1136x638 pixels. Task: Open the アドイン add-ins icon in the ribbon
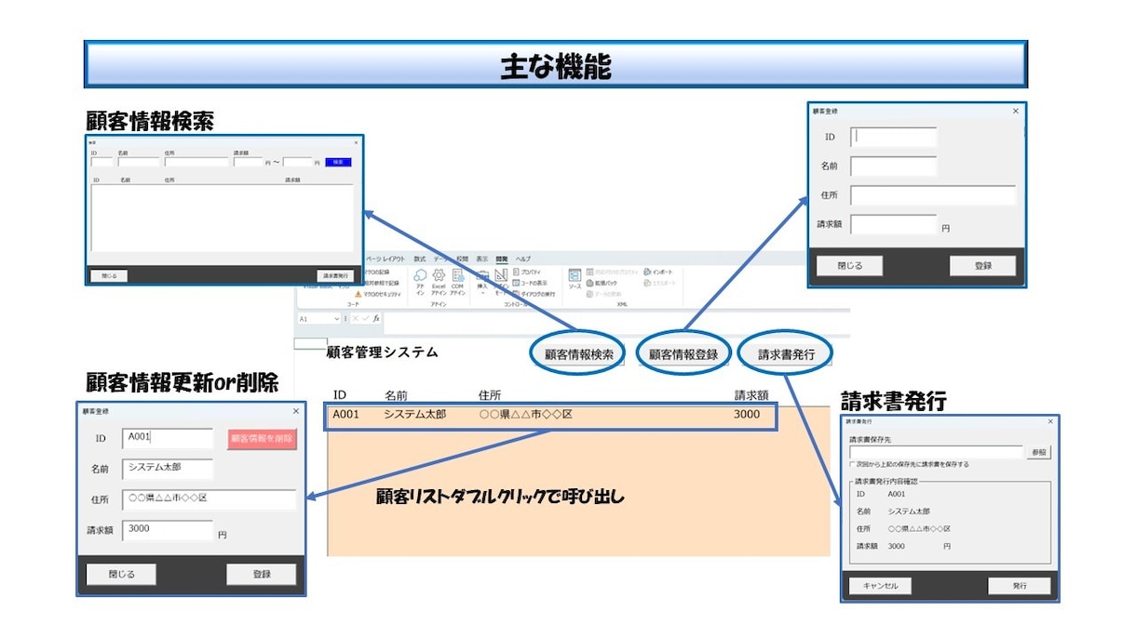coord(420,282)
